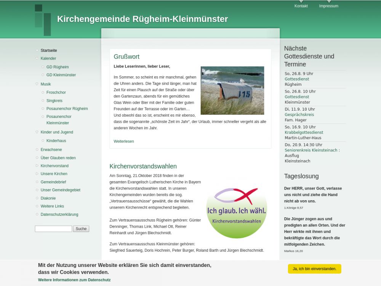Screen dimensions: 381x286
Task: Click the green church logo in the header
Action: [43, 20]
